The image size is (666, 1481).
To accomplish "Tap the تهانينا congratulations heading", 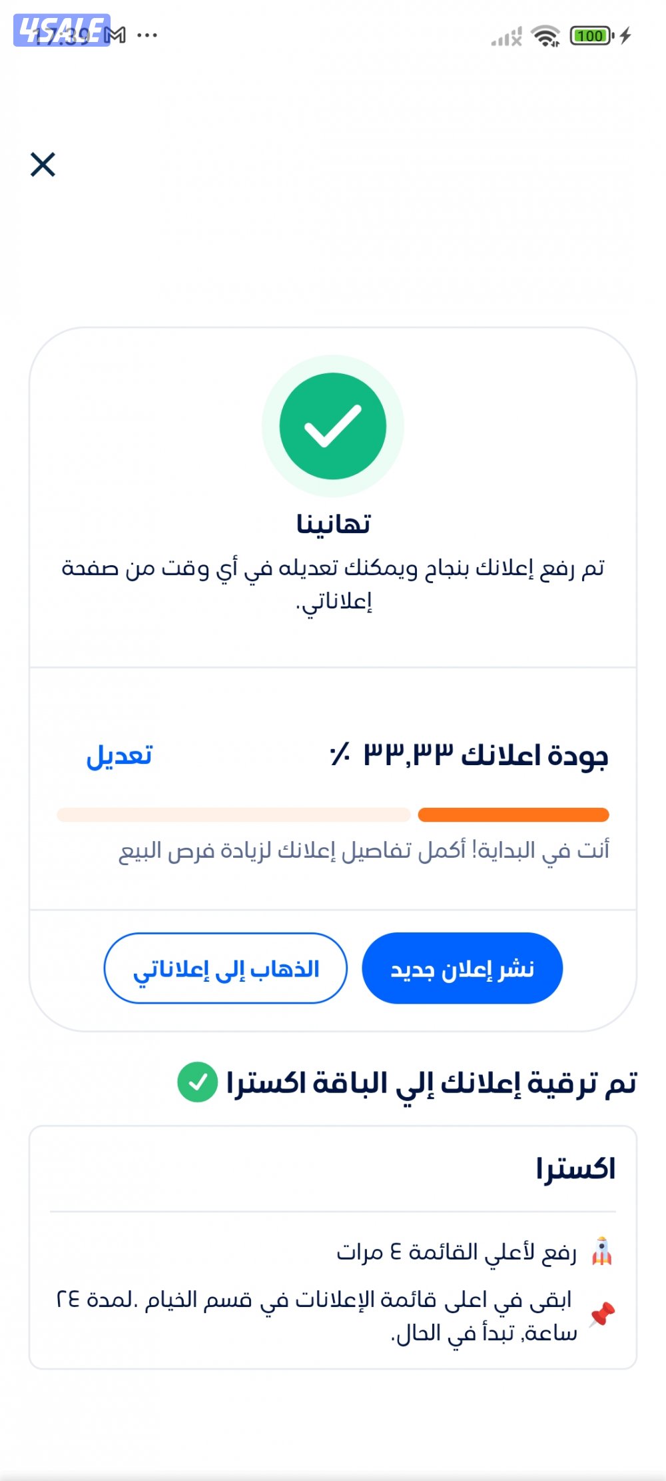I will click(x=333, y=524).
